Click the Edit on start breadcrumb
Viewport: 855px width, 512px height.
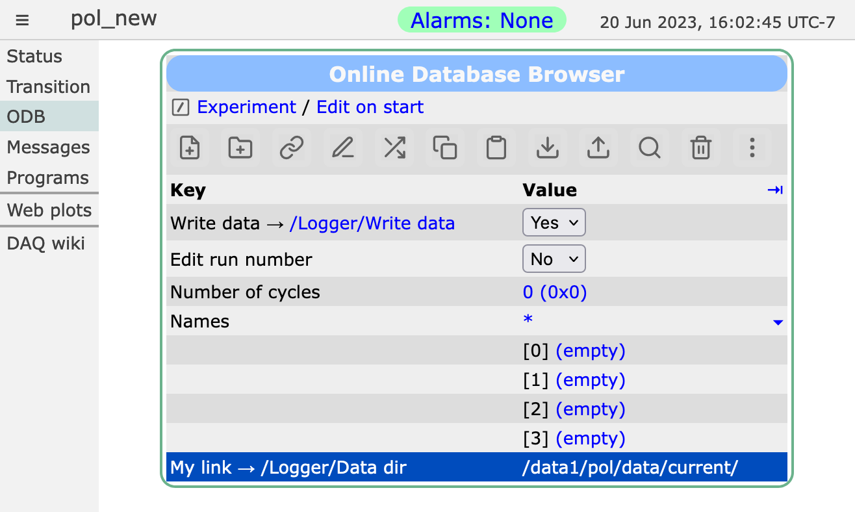click(370, 107)
